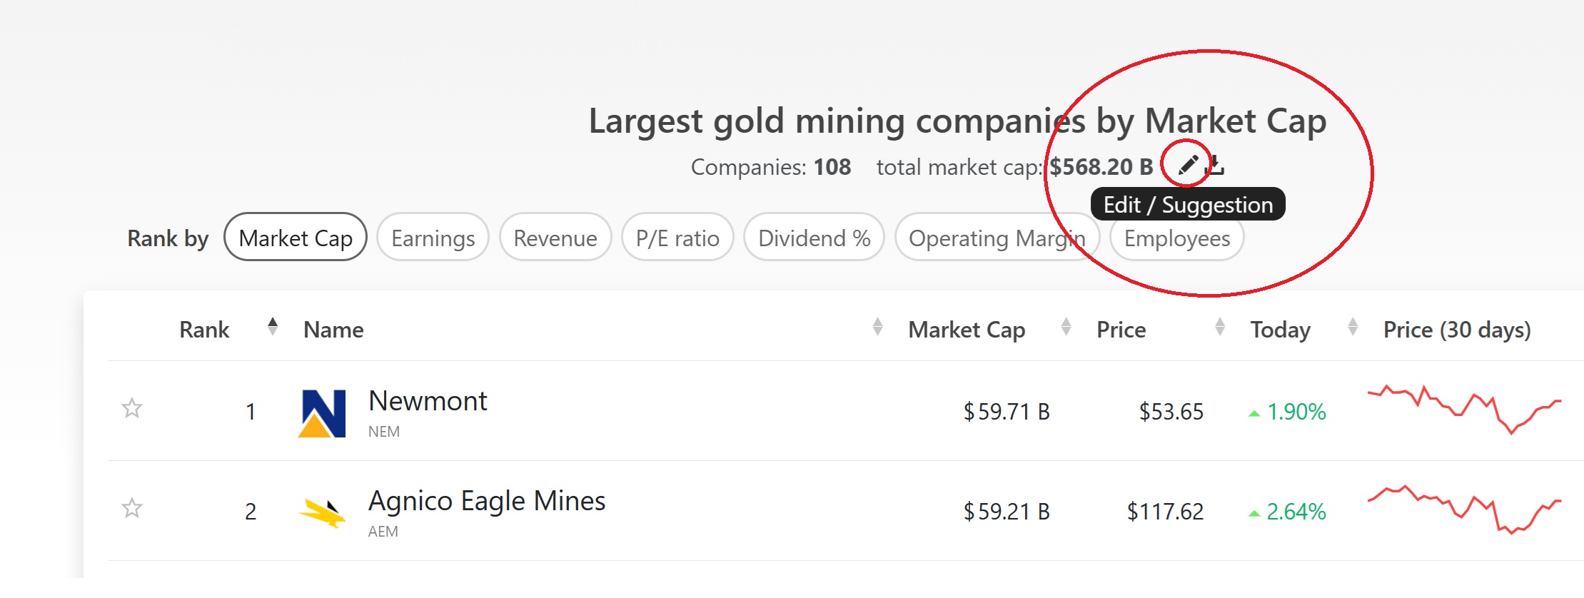The width and height of the screenshot is (1584, 598).
Task: Choose the Employees ranking option
Action: (1176, 238)
